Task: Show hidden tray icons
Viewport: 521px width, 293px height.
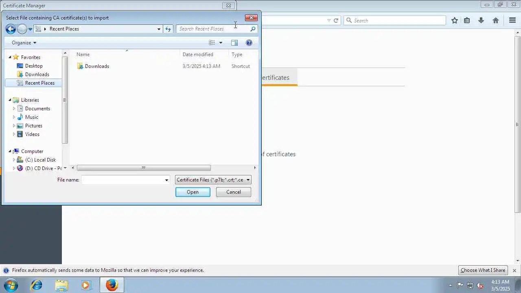Action: tap(450, 285)
